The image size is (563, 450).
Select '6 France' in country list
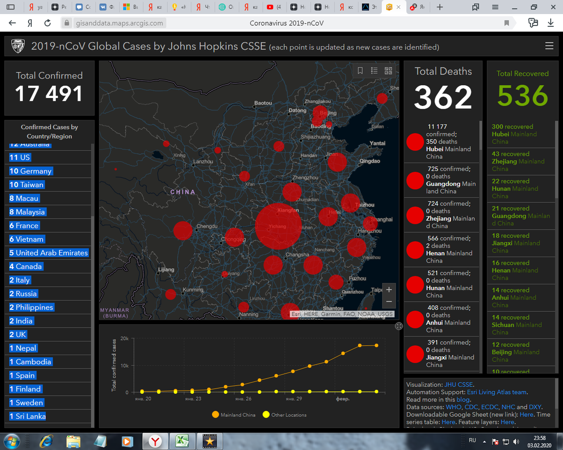48,225
